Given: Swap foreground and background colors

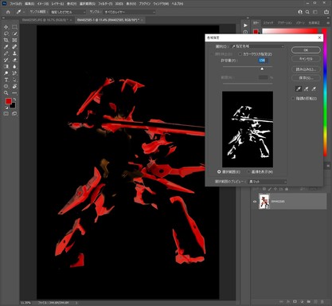Looking at the screenshot, I should point(15,100).
